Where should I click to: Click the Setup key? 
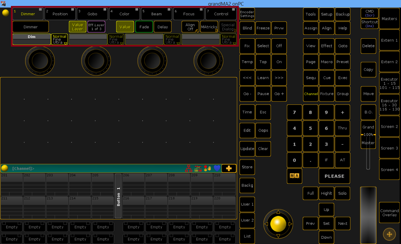326,14
